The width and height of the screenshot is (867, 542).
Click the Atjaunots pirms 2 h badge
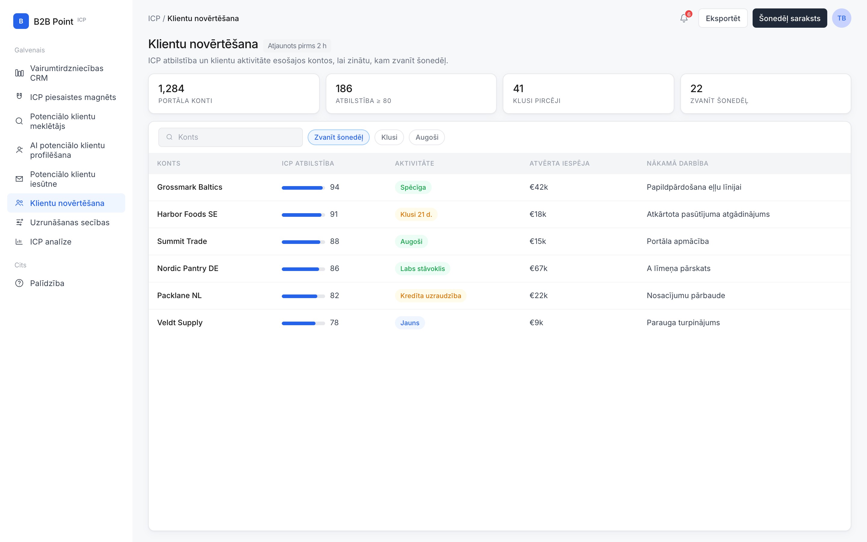point(297,46)
